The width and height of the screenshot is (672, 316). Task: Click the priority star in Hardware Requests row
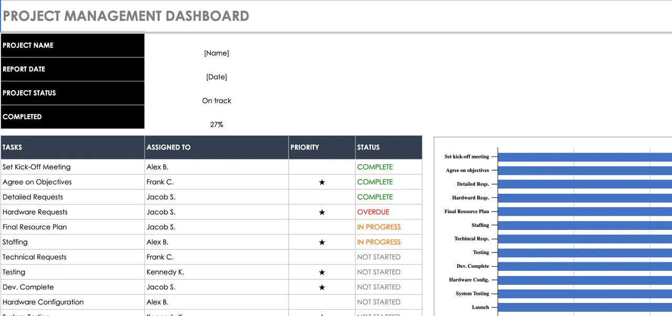[322, 212]
